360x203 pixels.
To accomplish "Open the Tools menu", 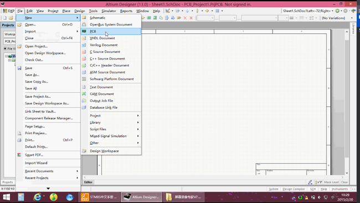I will click(93, 11).
